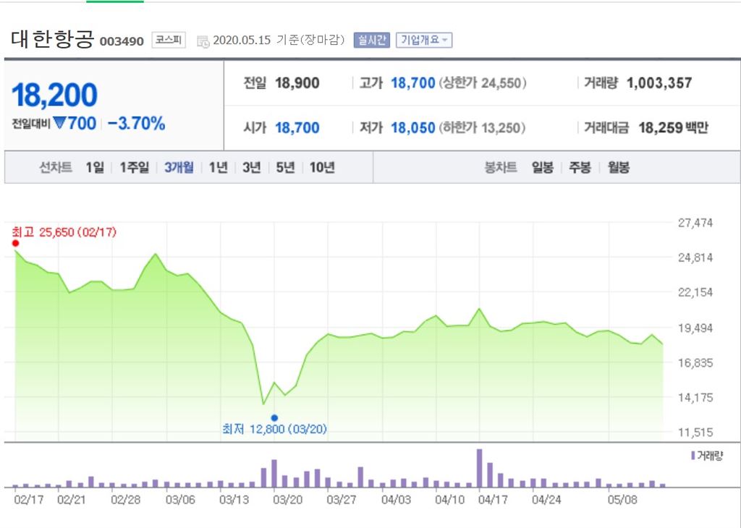Click the current price 18,200
This screenshot has height=528, width=741.
click(x=55, y=95)
